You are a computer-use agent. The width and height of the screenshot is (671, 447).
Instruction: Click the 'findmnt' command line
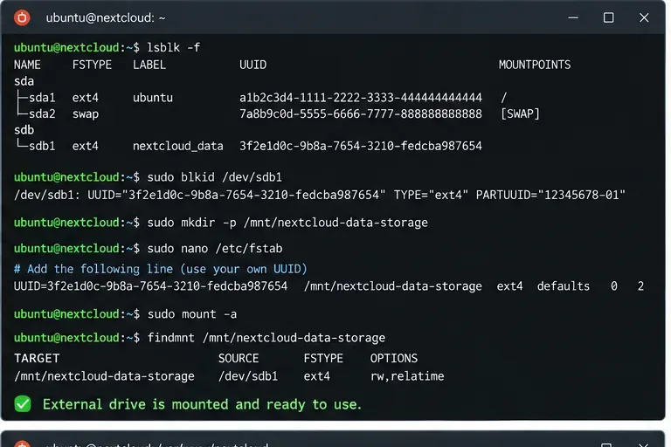click(266, 338)
